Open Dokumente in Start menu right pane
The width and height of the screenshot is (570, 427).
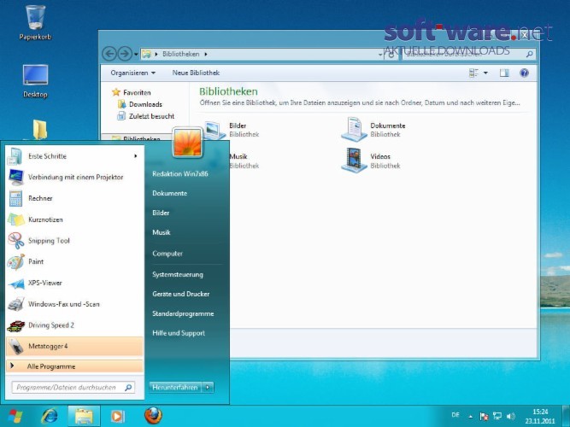click(170, 193)
